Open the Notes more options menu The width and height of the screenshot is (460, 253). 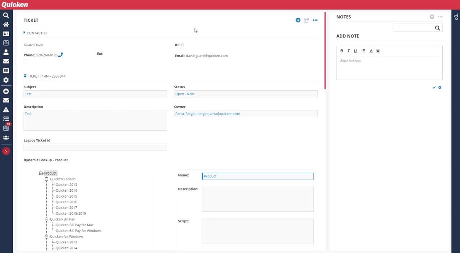pos(440,17)
